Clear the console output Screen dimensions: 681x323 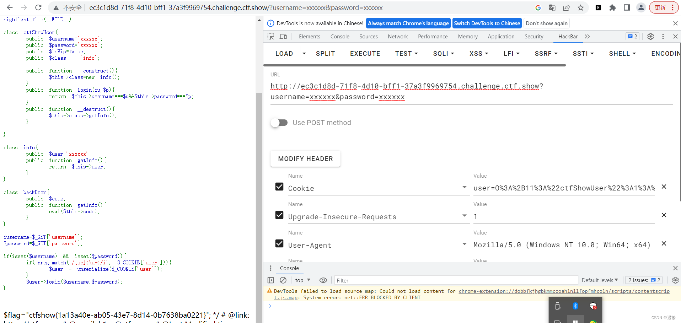coord(283,280)
